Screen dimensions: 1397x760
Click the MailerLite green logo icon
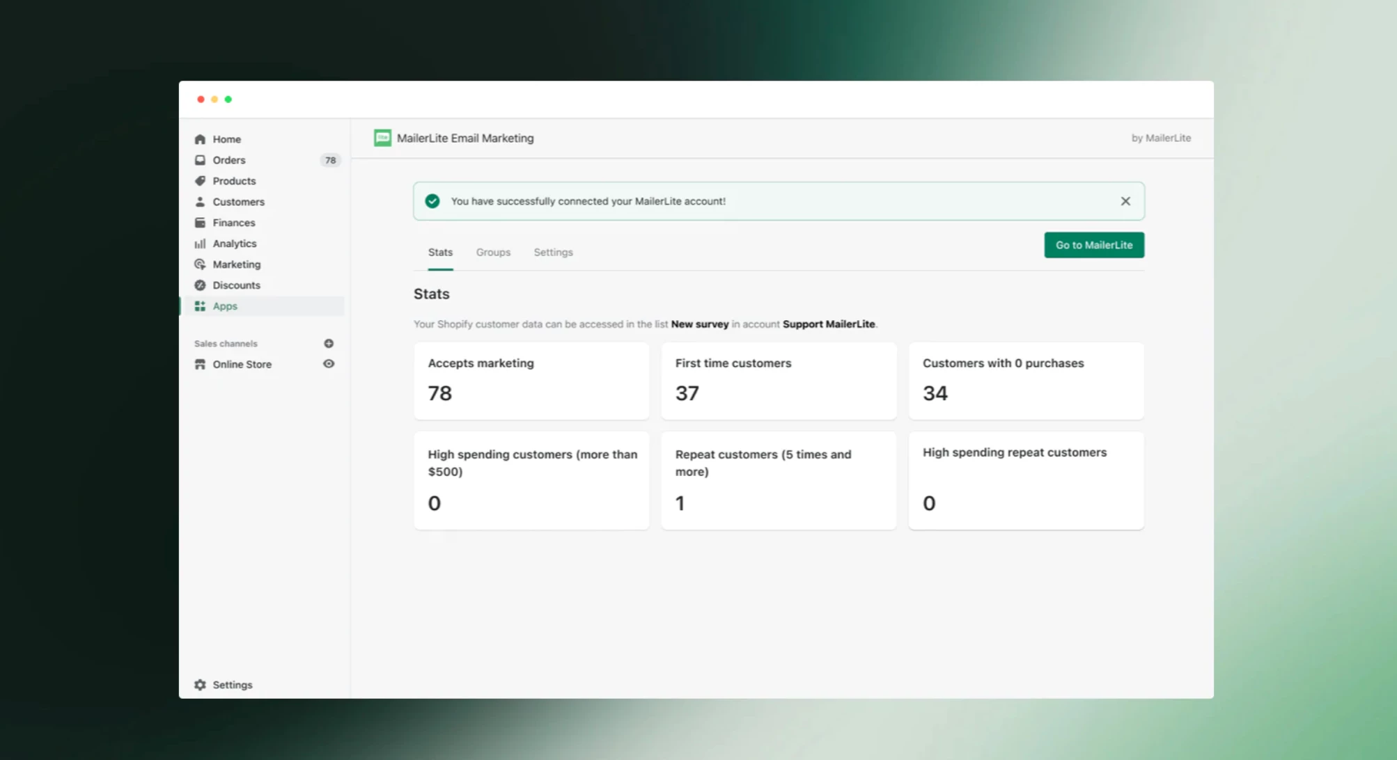(382, 138)
